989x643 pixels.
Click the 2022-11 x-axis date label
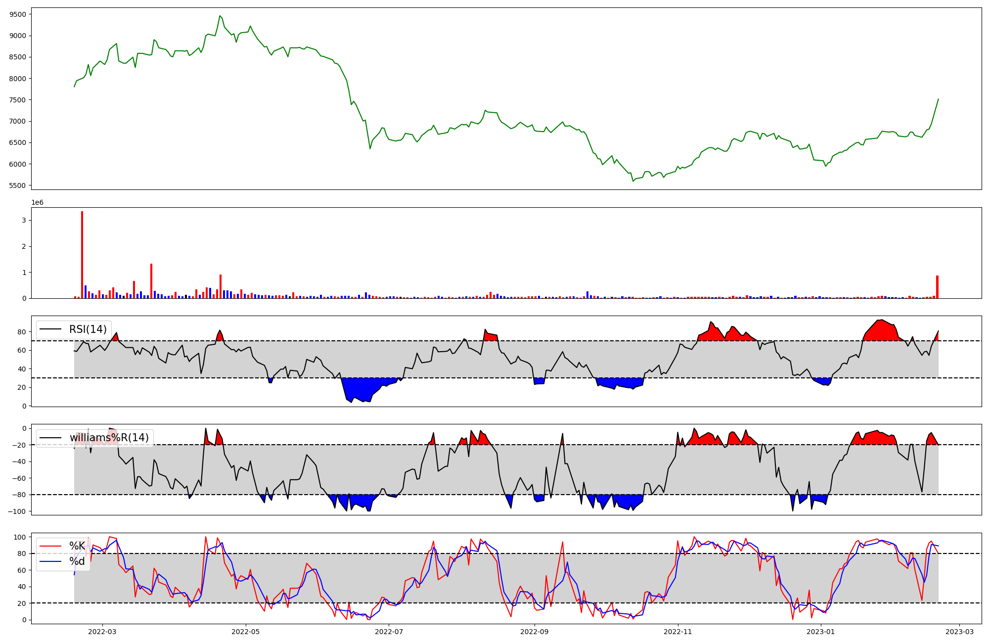[677, 632]
